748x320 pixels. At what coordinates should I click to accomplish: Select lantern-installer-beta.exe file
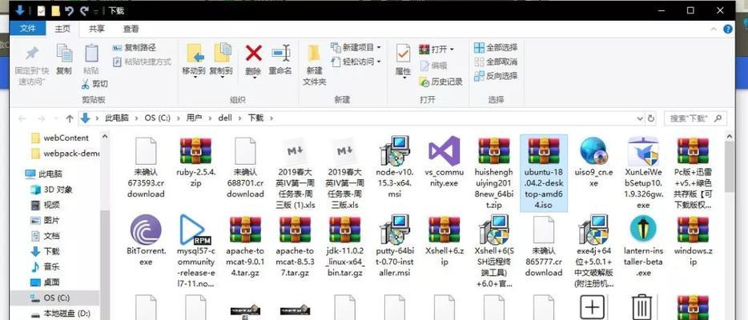643,246
